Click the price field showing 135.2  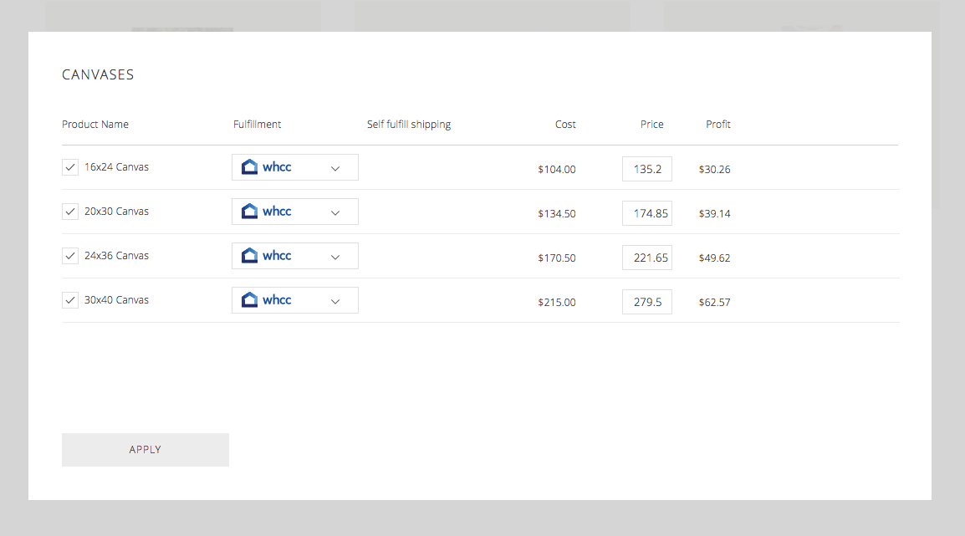[647, 169]
